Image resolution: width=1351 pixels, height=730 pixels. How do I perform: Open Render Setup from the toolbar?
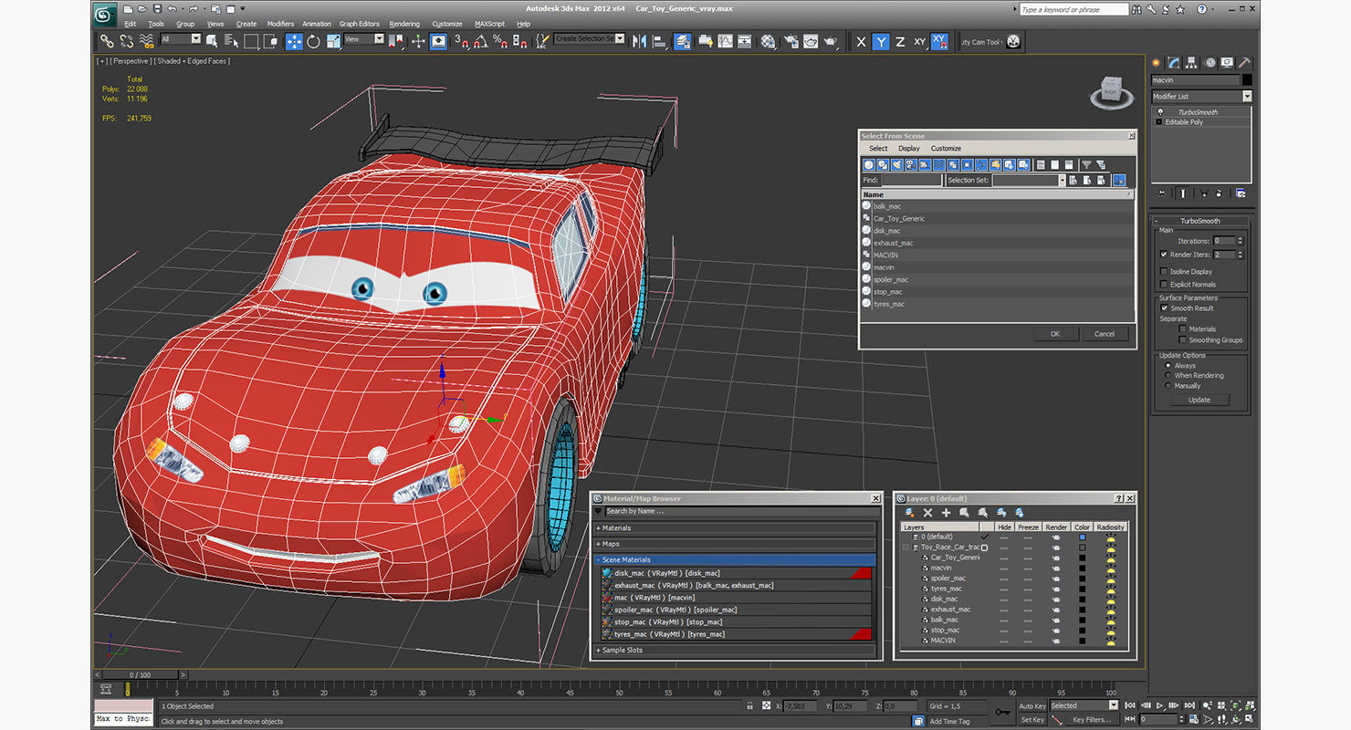point(790,41)
